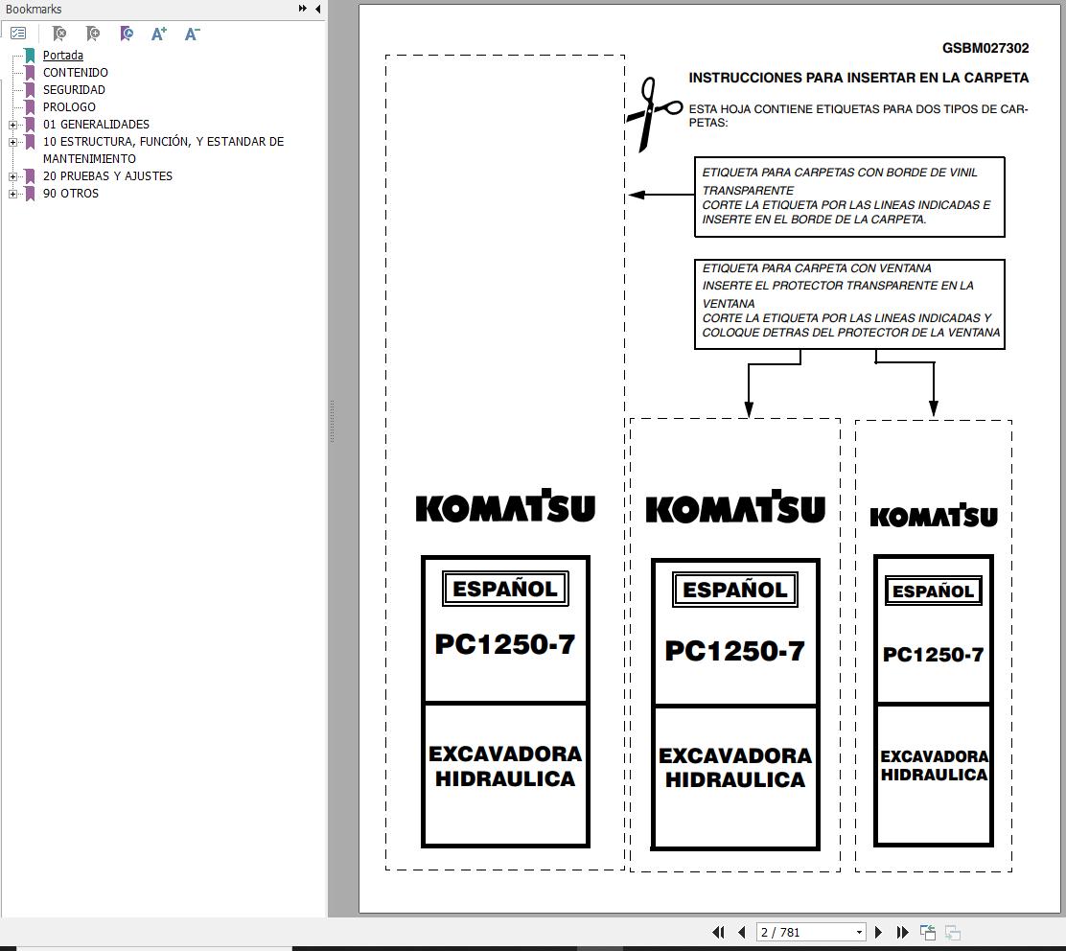Click the delete bookmark icon
The height and width of the screenshot is (951, 1066).
59,34
